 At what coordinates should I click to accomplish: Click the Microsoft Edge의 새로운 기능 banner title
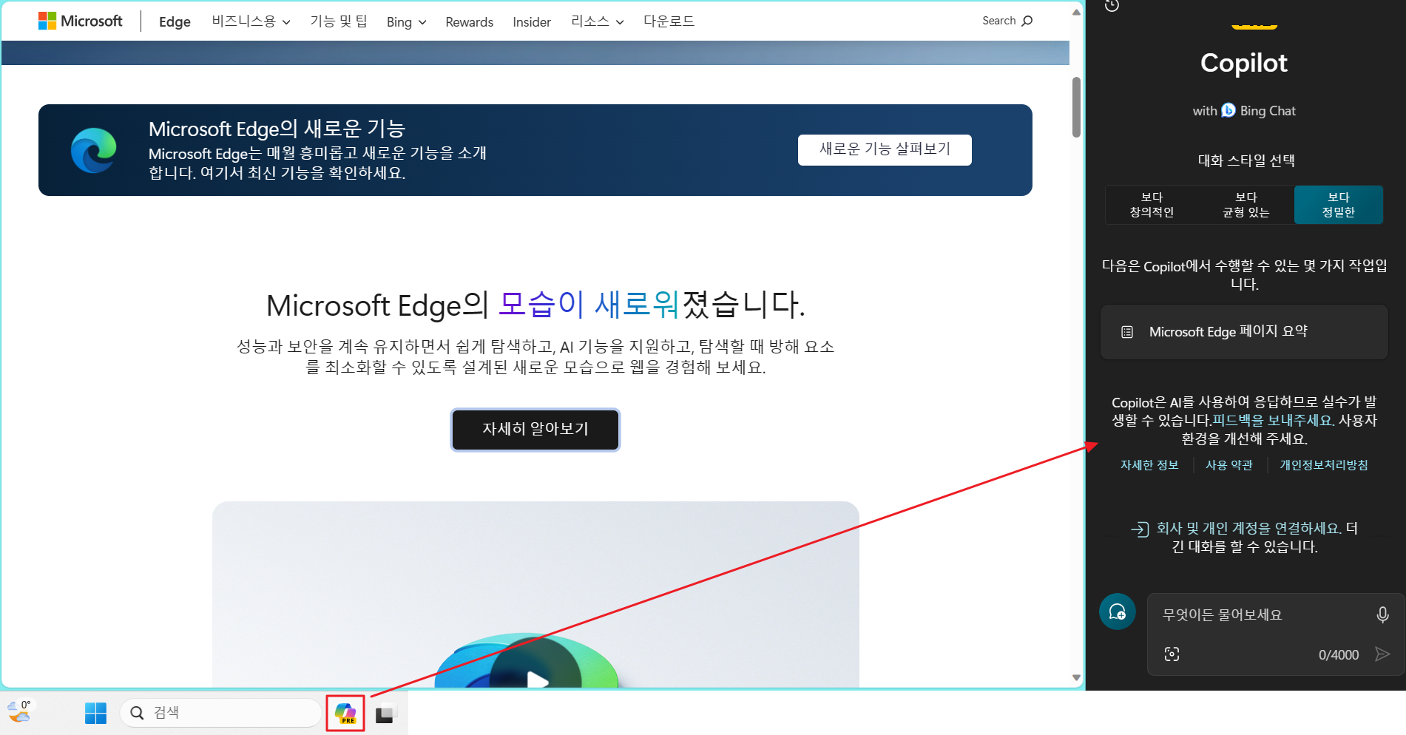click(277, 129)
